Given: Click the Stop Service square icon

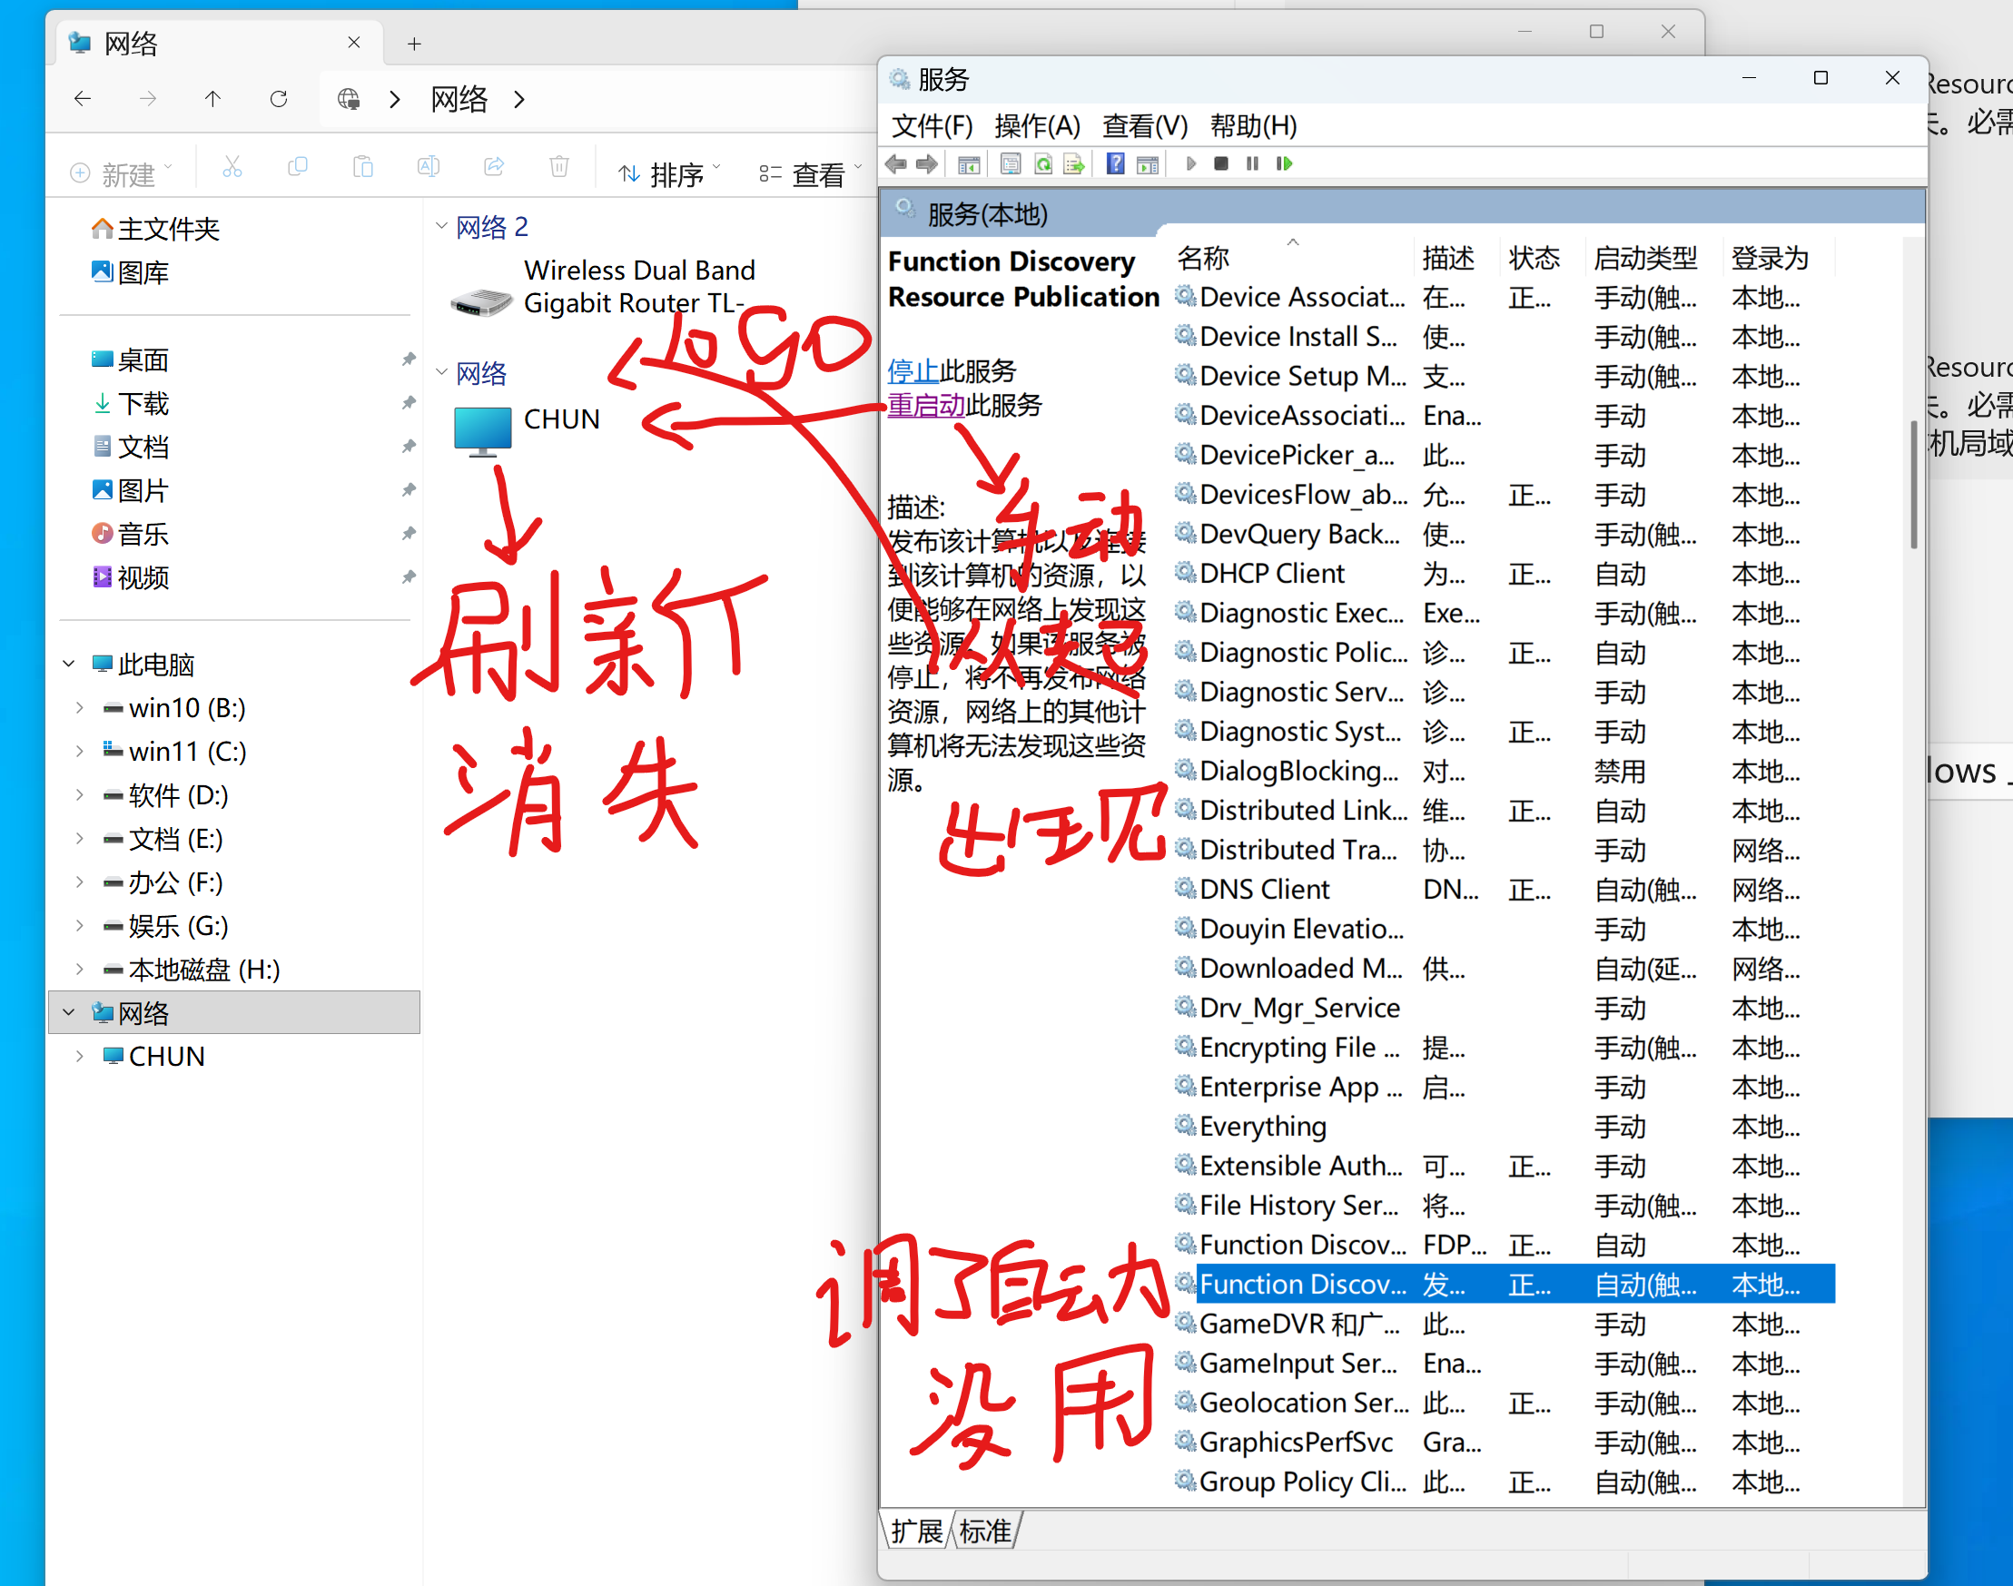Looking at the screenshot, I should (1222, 163).
